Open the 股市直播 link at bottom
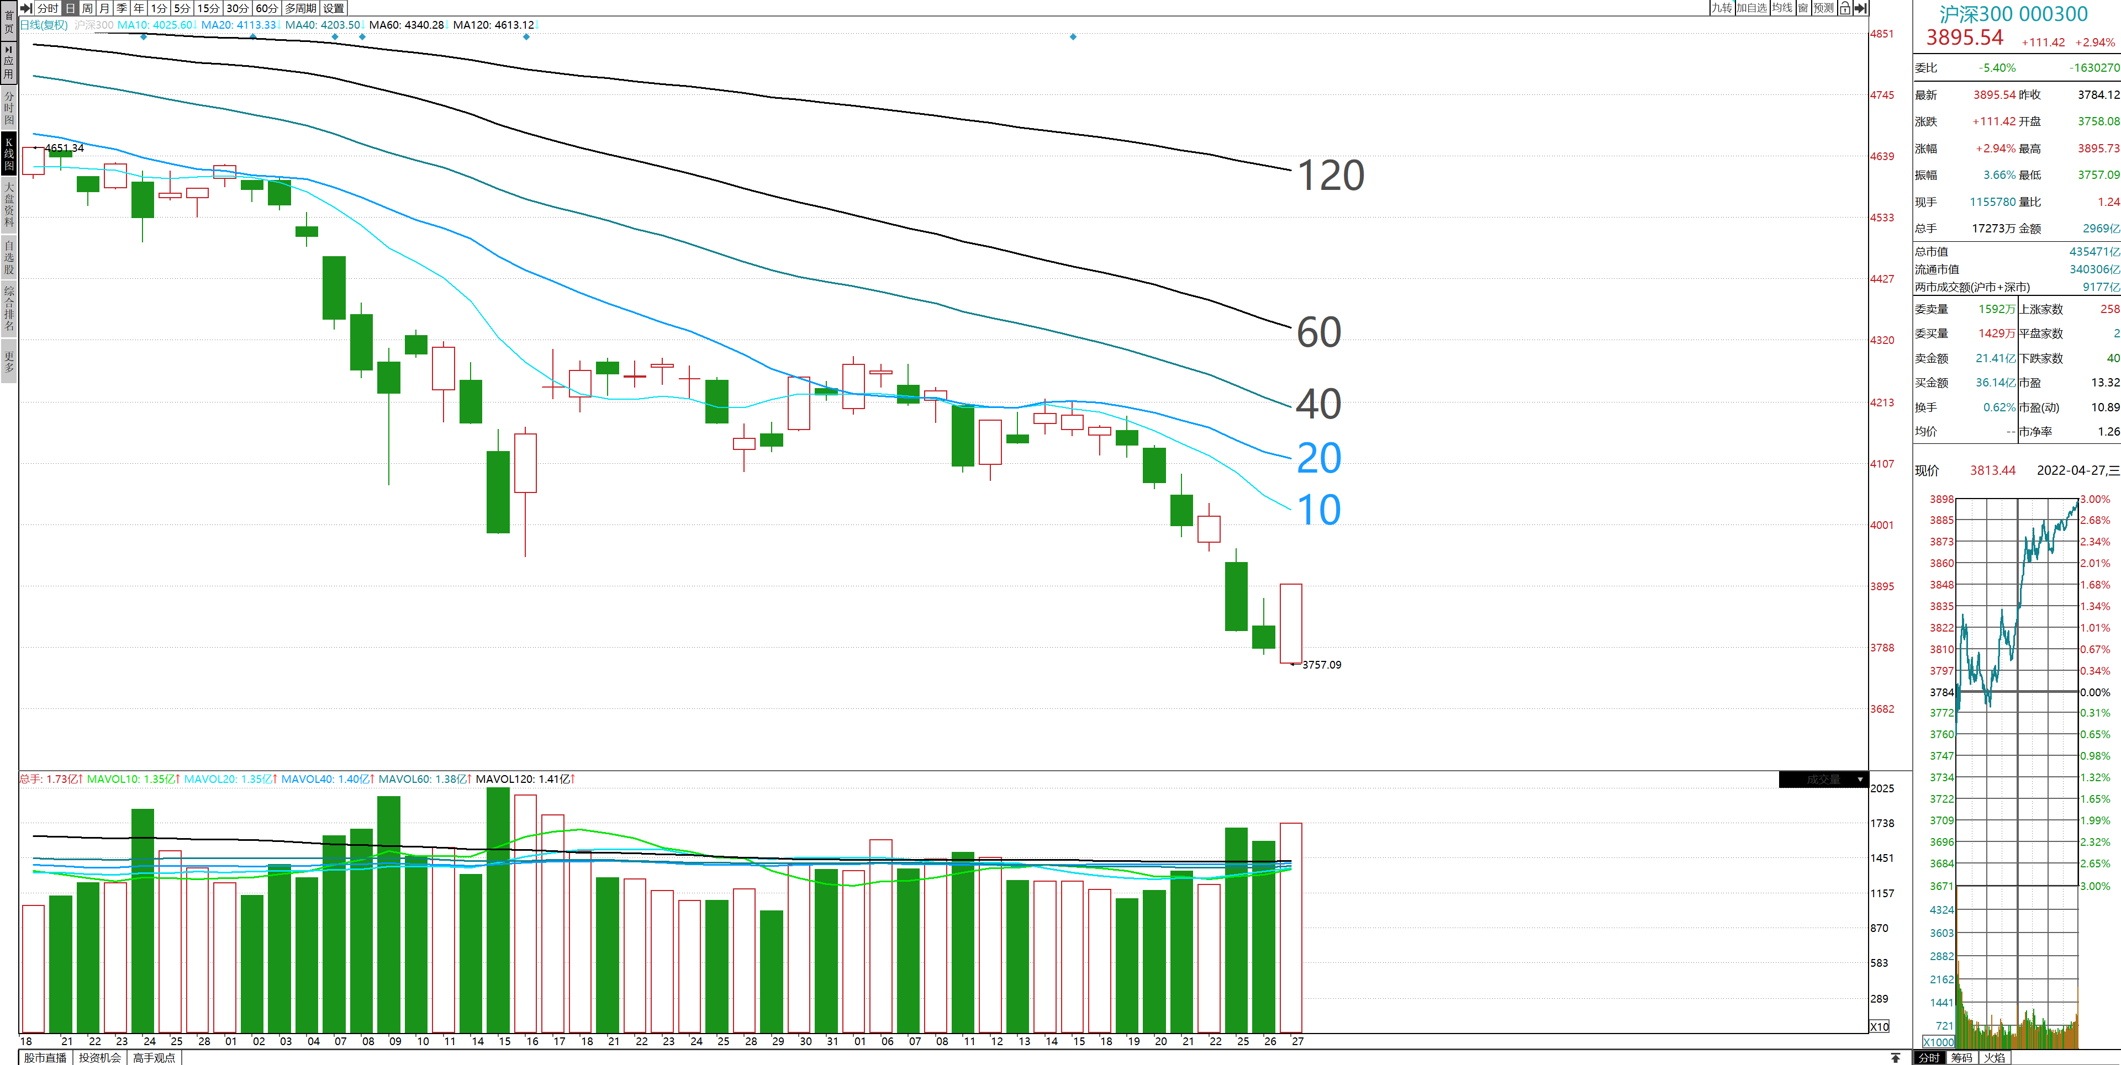This screenshot has width=2121, height=1065. tap(45, 1058)
